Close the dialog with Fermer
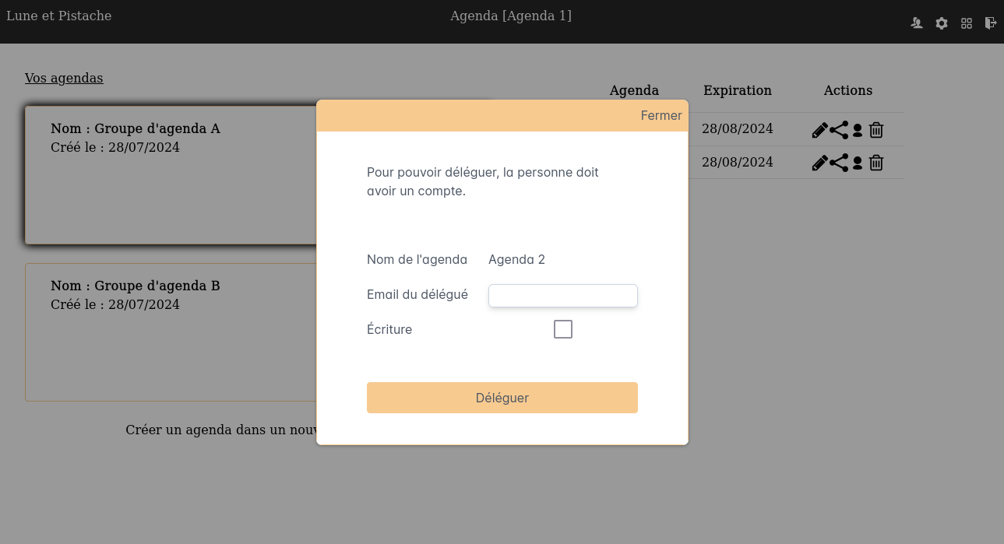 click(x=661, y=115)
